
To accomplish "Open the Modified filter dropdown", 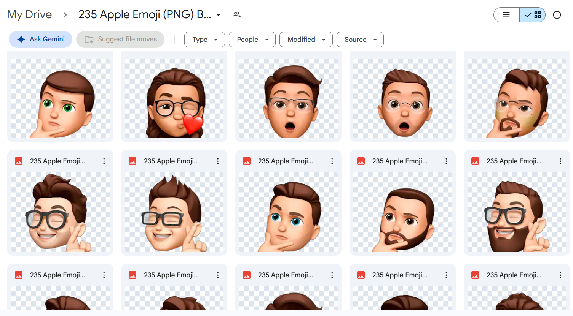I will pyautogui.click(x=306, y=39).
